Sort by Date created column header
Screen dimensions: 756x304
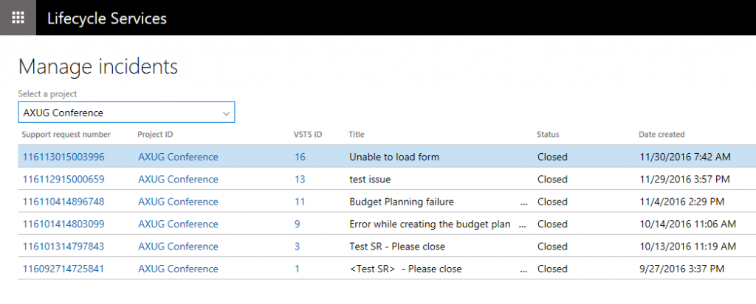(x=661, y=135)
